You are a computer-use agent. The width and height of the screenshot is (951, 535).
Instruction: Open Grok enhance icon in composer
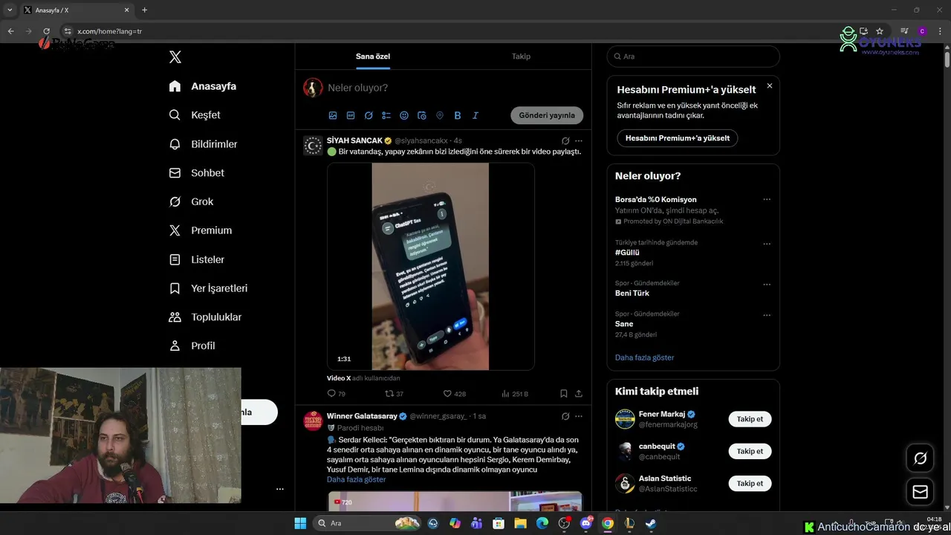369,116
